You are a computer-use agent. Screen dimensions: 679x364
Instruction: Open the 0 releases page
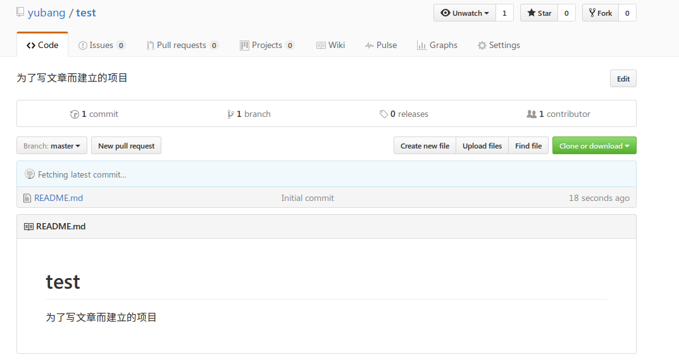(x=404, y=114)
